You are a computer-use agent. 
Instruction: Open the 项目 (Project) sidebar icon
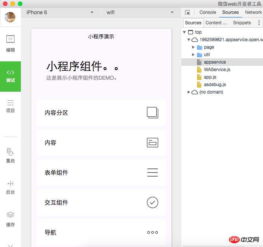pos(10,106)
